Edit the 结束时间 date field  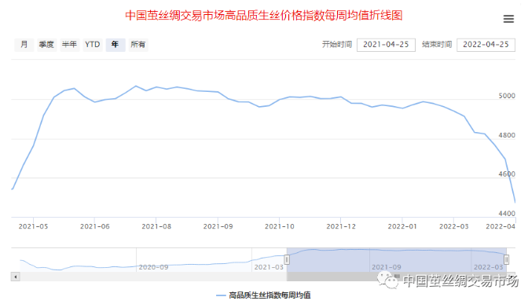pyautogui.click(x=486, y=45)
